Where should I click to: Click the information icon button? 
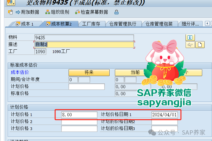[190, 37]
